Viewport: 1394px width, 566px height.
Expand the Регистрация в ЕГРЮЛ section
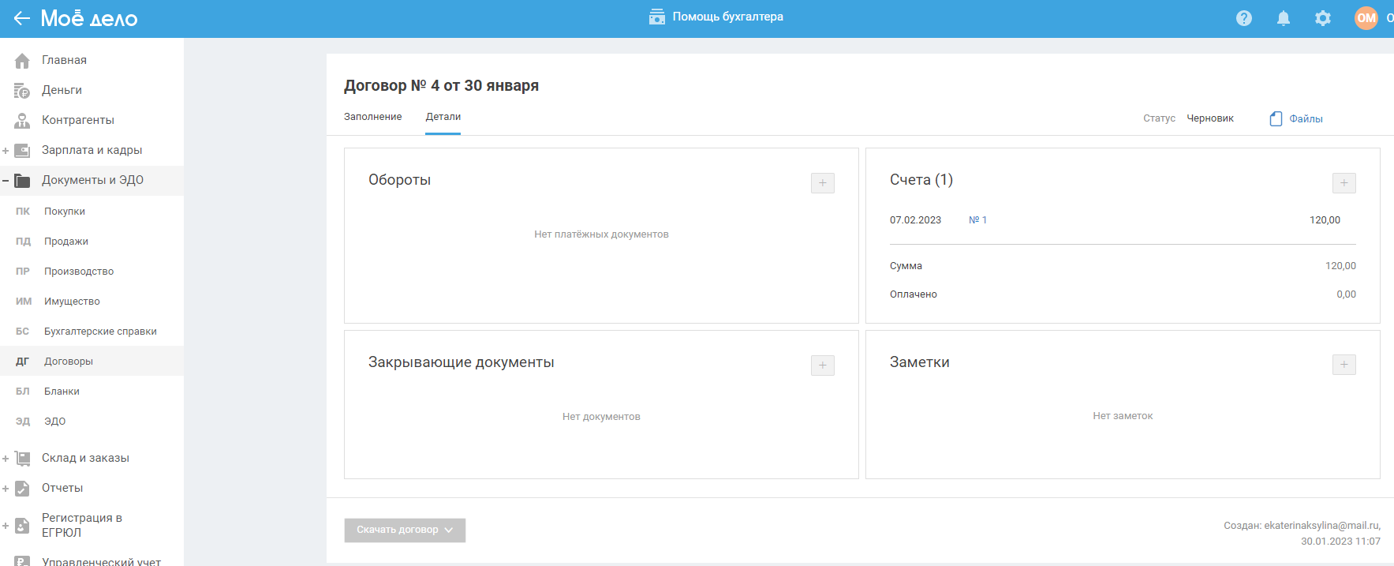(6, 525)
